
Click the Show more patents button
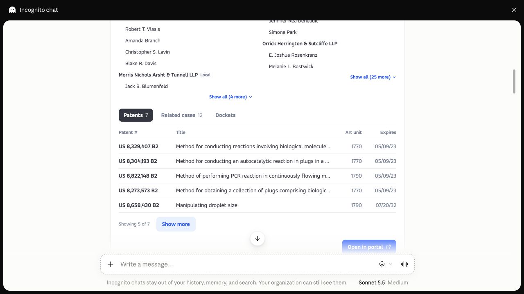[176, 224]
